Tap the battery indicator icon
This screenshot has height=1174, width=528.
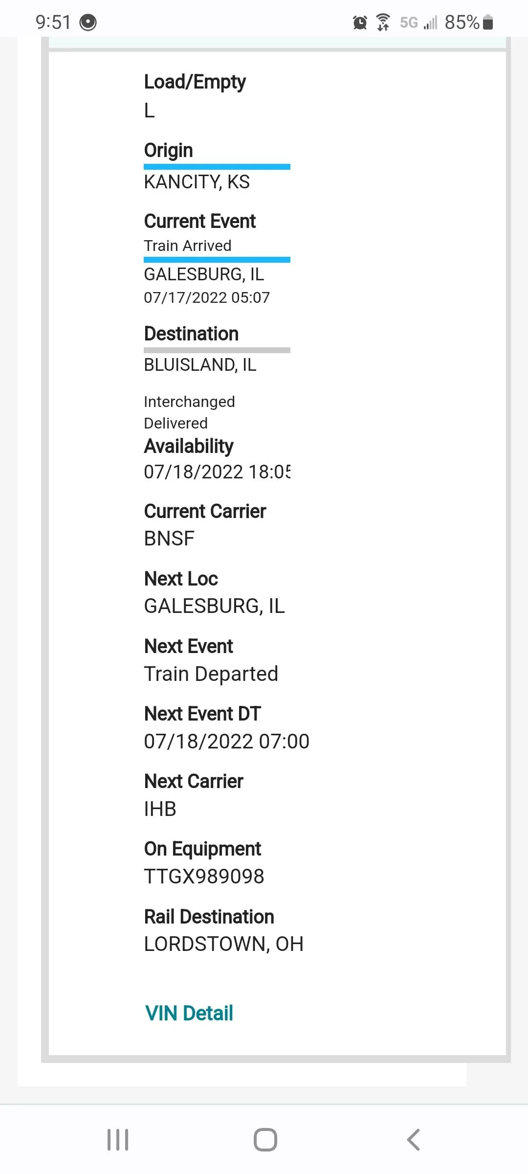[x=487, y=23]
